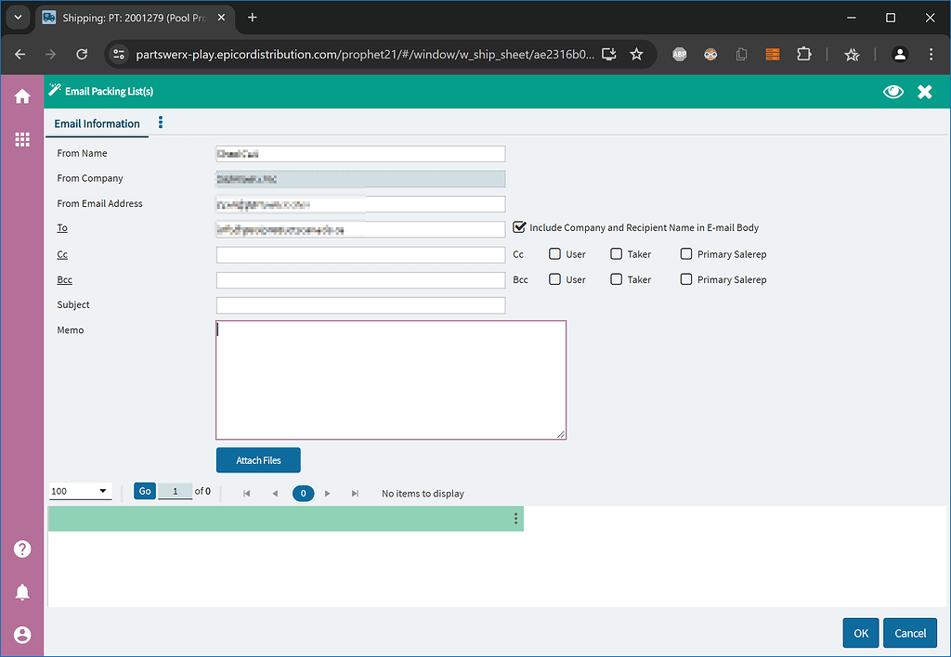Disable Include Company and Recipient Name in E-mail Body
The width and height of the screenshot is (951, 657).
(519, 226)
